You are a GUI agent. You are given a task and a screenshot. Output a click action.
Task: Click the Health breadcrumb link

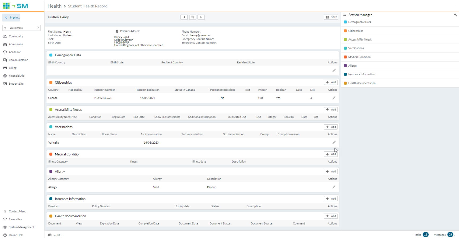tap(54, 6)
